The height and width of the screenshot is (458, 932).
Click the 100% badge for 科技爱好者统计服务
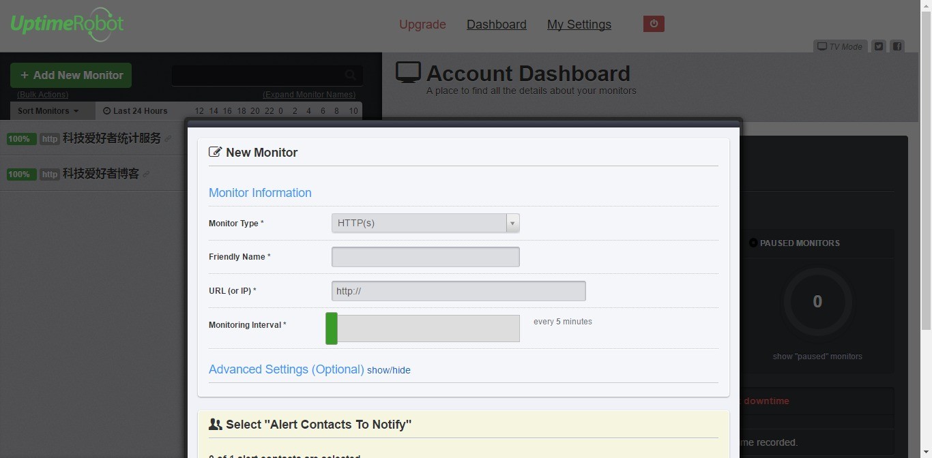pos(21,139)
